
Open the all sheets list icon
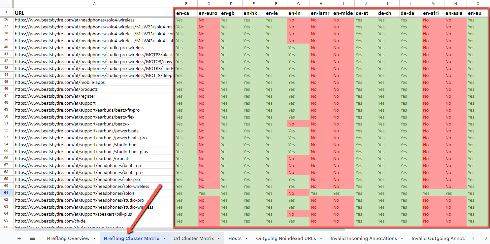(32, 238)
